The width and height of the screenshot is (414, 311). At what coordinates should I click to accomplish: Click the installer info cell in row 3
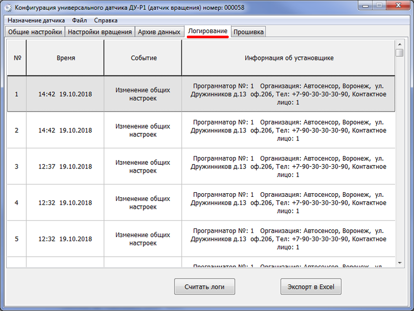point(289,166)
